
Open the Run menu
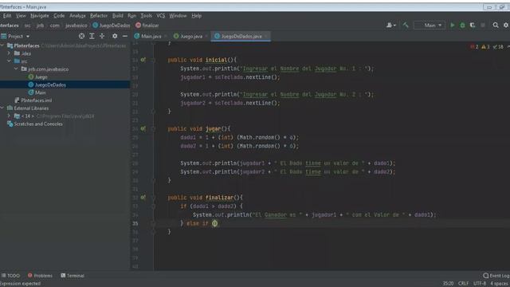coord(131,16)
